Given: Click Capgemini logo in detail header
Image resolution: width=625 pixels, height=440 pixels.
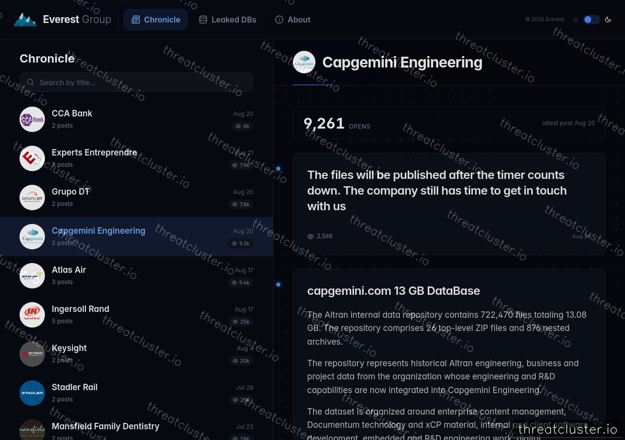Looking at the screenshot, I should (304, 62).
